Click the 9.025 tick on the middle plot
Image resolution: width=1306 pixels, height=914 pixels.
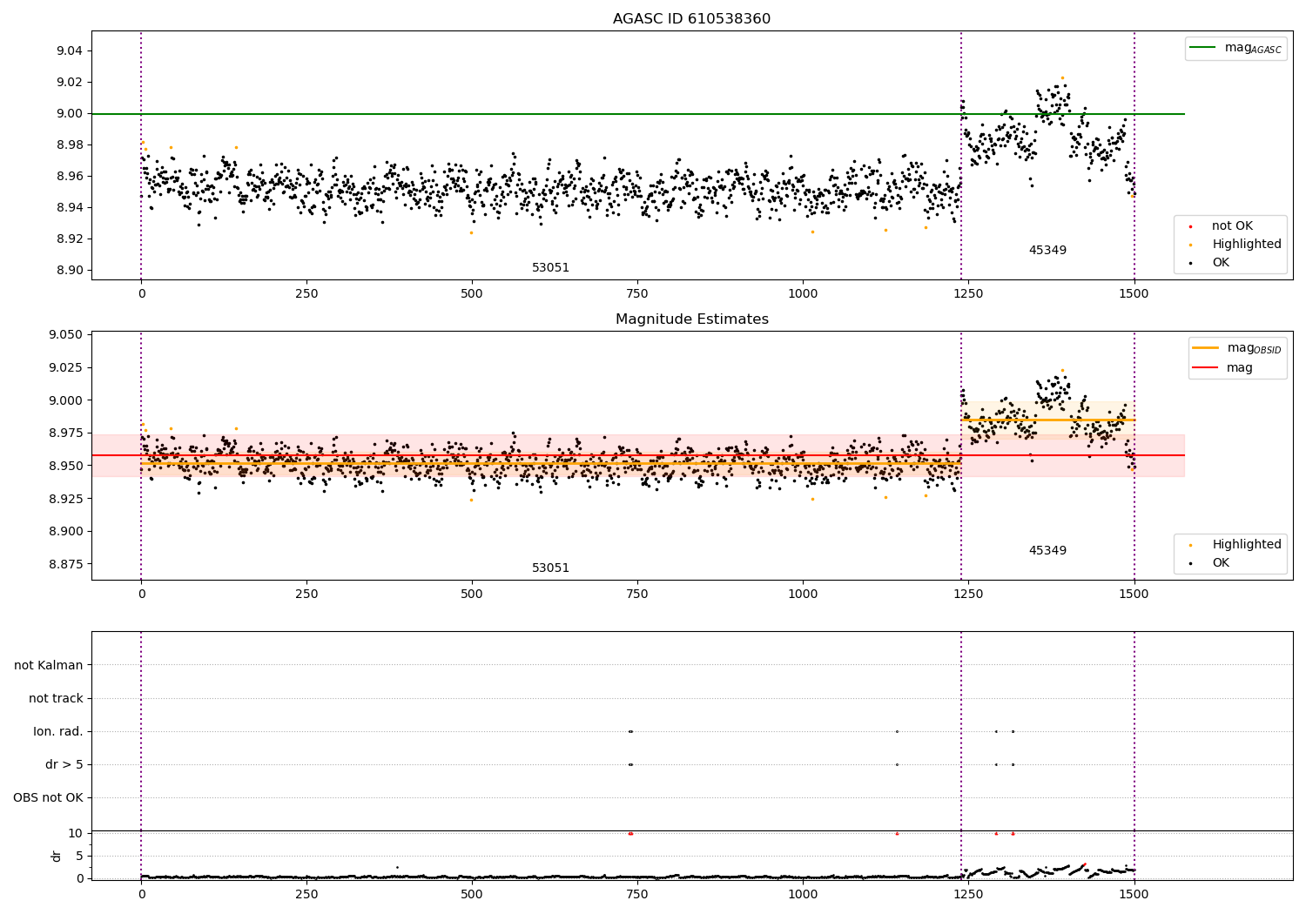(x=65, y=368)
